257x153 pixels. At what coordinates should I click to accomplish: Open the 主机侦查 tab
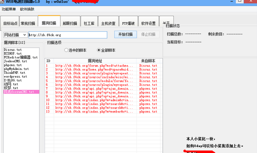pyautogui.click(x=109, y=23)
